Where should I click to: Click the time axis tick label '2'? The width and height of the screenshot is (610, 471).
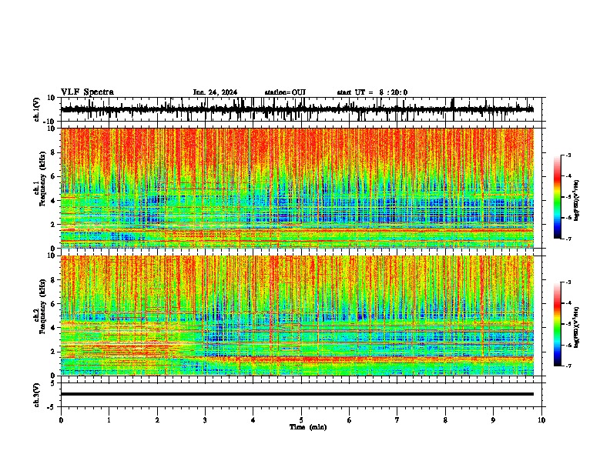[x=157, y=420]
